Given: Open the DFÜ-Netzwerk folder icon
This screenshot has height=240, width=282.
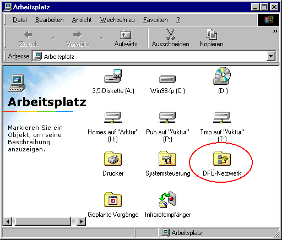Looking at the screenshot, I should coord(222,159).
